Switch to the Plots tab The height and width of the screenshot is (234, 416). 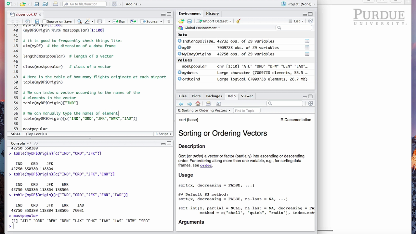tap(196, 96)
